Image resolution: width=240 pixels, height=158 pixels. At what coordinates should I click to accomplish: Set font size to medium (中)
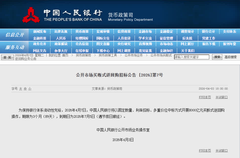tap(25, 89)
